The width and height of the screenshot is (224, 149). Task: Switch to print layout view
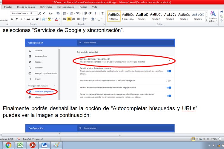tap(194, 139)
